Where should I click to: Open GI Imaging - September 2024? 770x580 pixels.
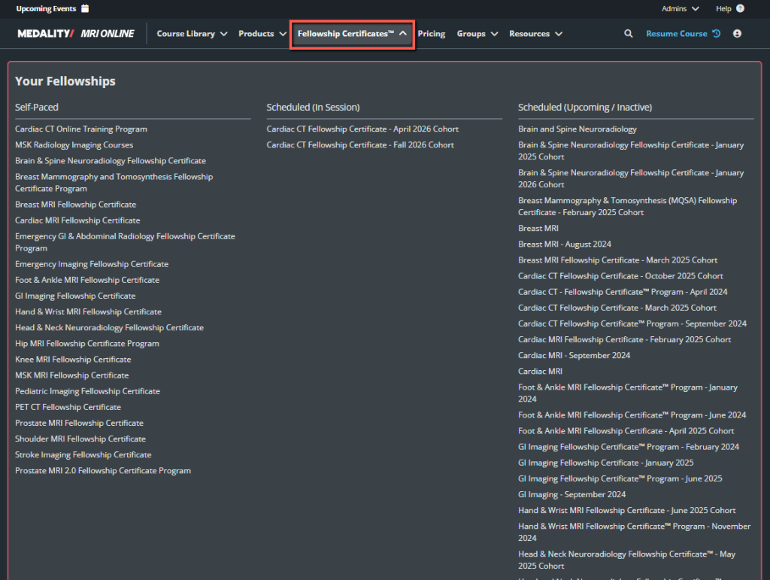click(x=571, y=494)
